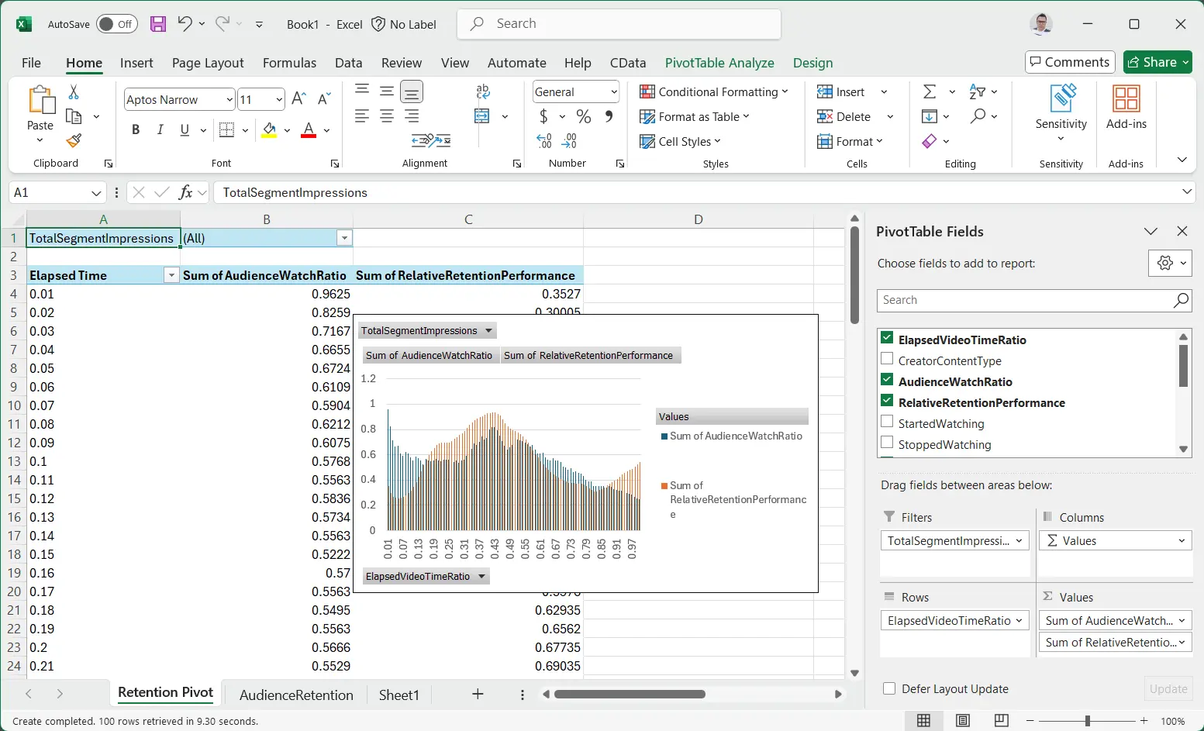Click the Save icon in title bar
Image resolution: width=1204 pixels, height=731 pixels.
pos(158,24)
